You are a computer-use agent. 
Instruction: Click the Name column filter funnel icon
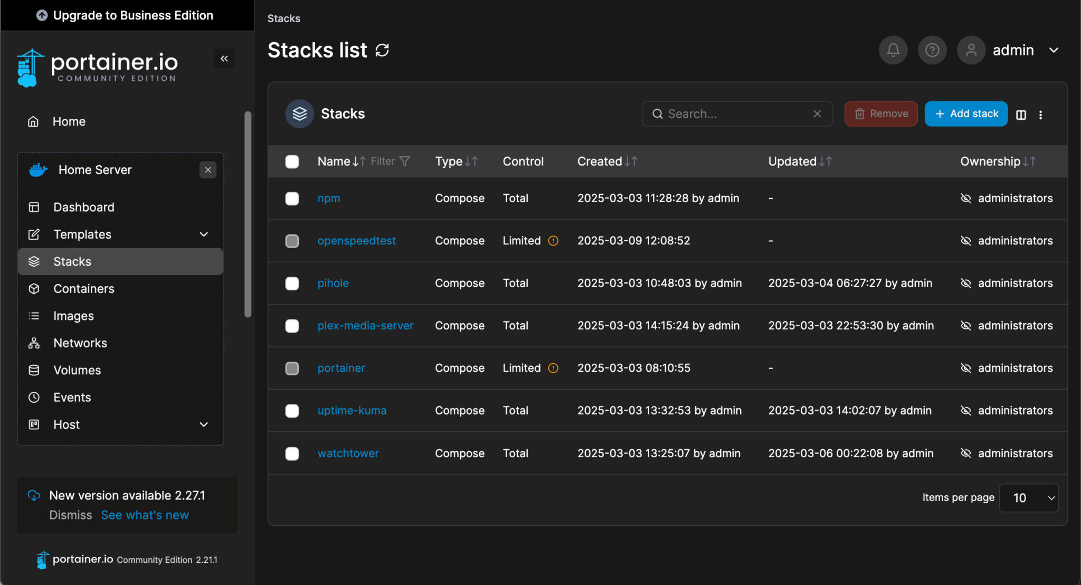405,161
